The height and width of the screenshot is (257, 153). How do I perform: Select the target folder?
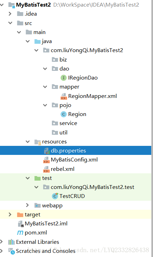tap(32, 215)
